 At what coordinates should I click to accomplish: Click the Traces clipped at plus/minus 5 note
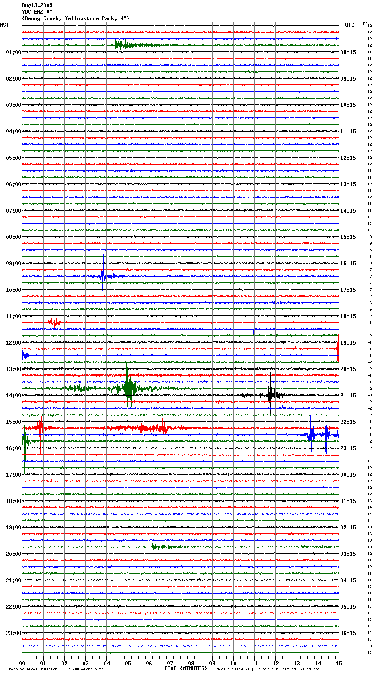point(266,669)
